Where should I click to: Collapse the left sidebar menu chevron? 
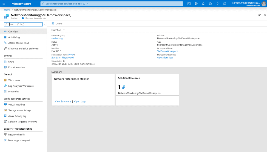click(x=45, y=24)
